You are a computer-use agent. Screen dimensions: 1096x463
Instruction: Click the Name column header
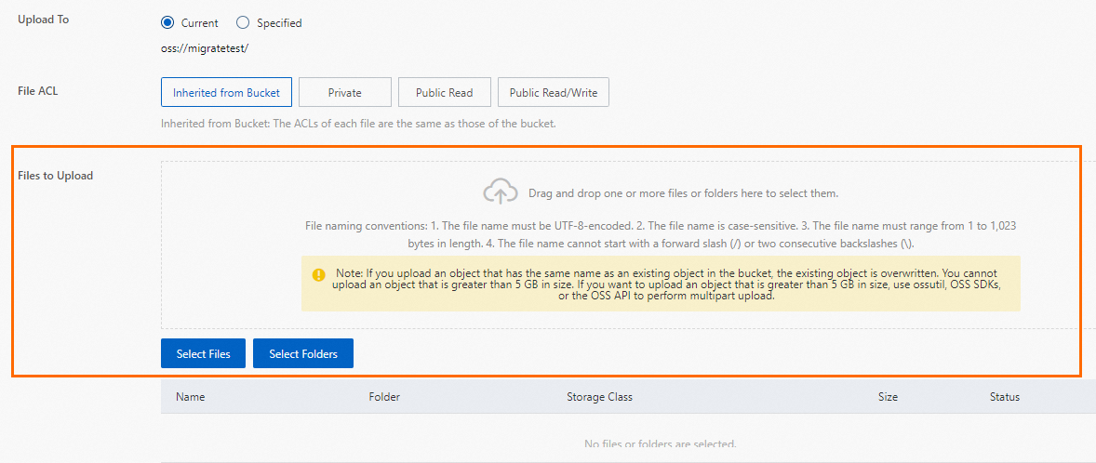coord(190,397)
